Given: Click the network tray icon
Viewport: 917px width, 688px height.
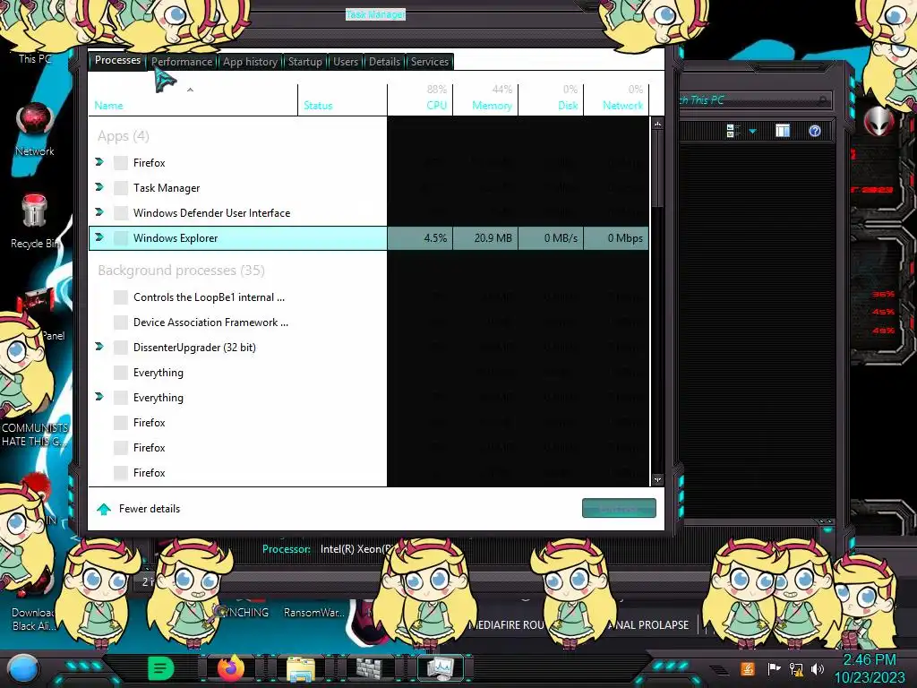Looking at the screenshot, I should pos(796,668).
